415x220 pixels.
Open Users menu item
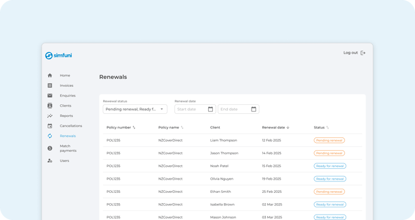[x=65, y=160]
